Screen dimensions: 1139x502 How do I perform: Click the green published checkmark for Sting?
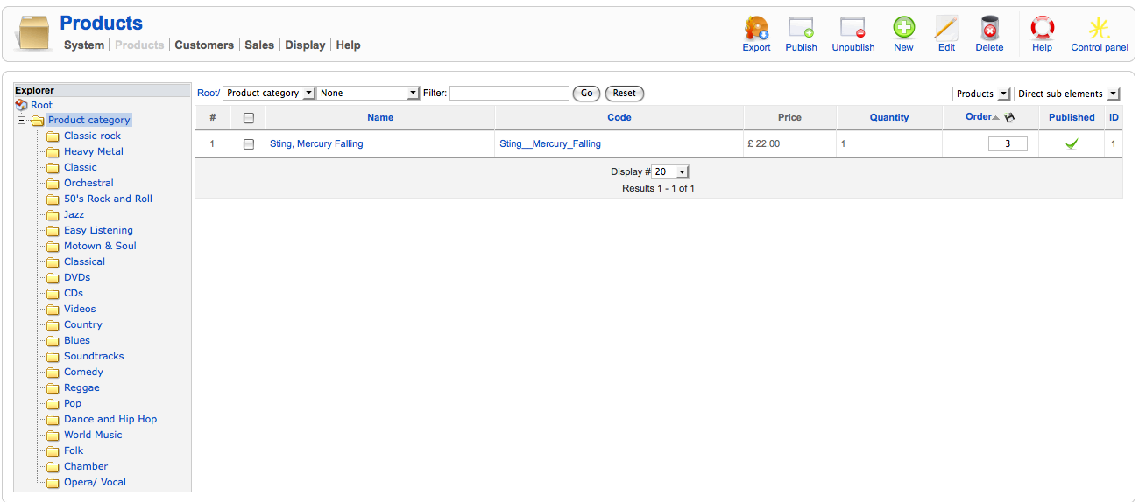pyautogui.click(x=1072, y=144)
